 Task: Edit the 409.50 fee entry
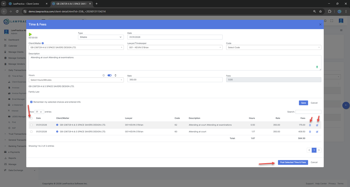tap(317, 132)
